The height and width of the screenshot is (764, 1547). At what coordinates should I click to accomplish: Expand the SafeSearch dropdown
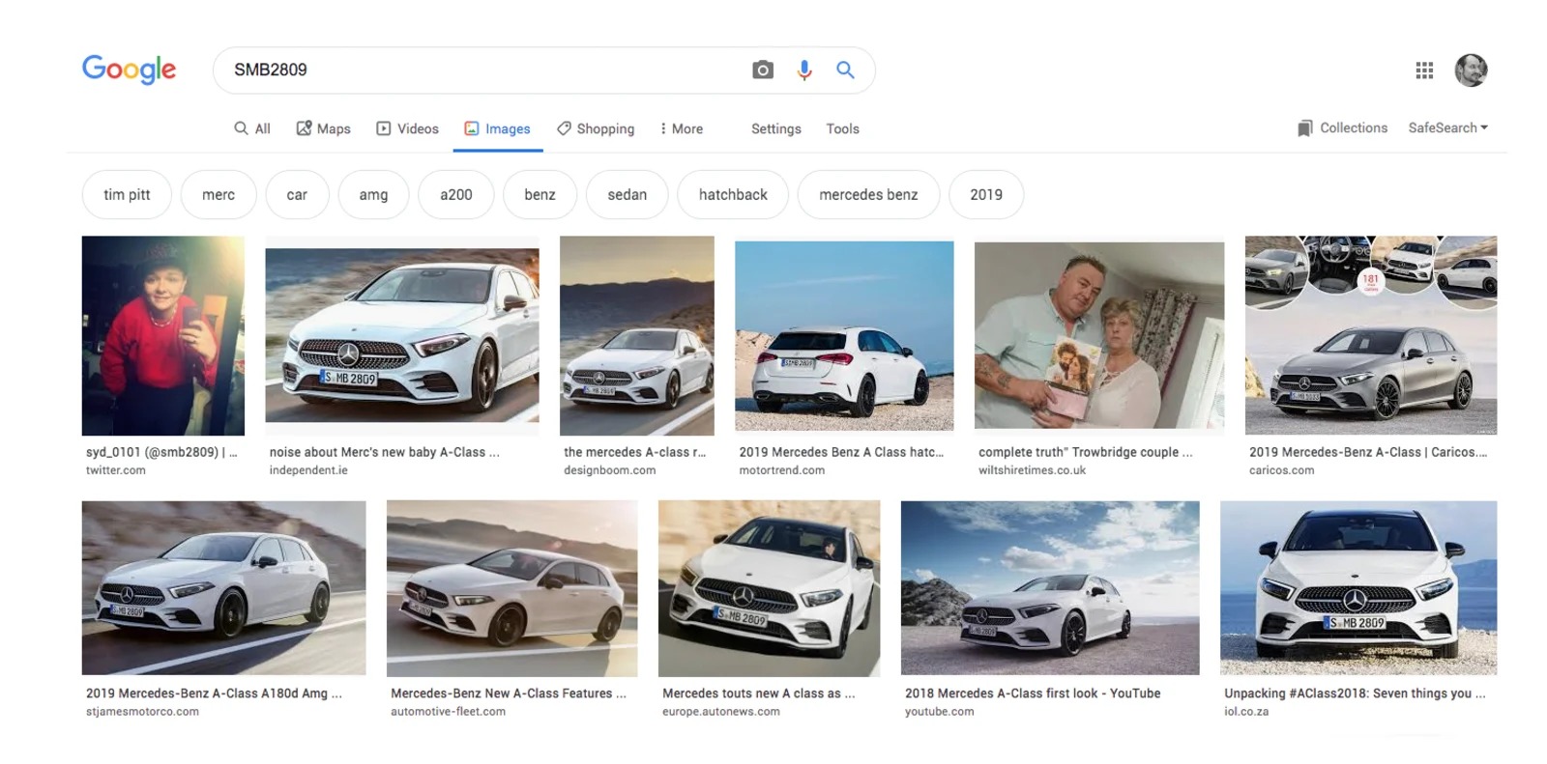(1447, 127)
